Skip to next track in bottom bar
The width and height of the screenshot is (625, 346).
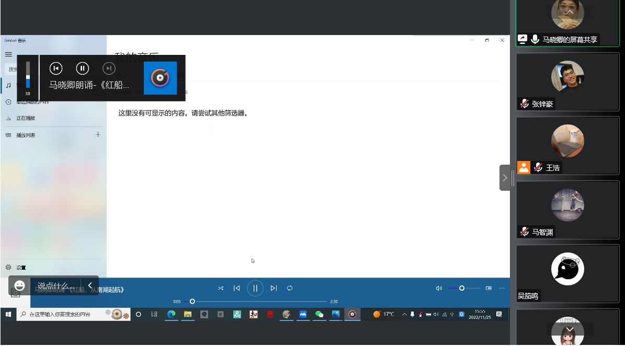click(x=274, y=288)
